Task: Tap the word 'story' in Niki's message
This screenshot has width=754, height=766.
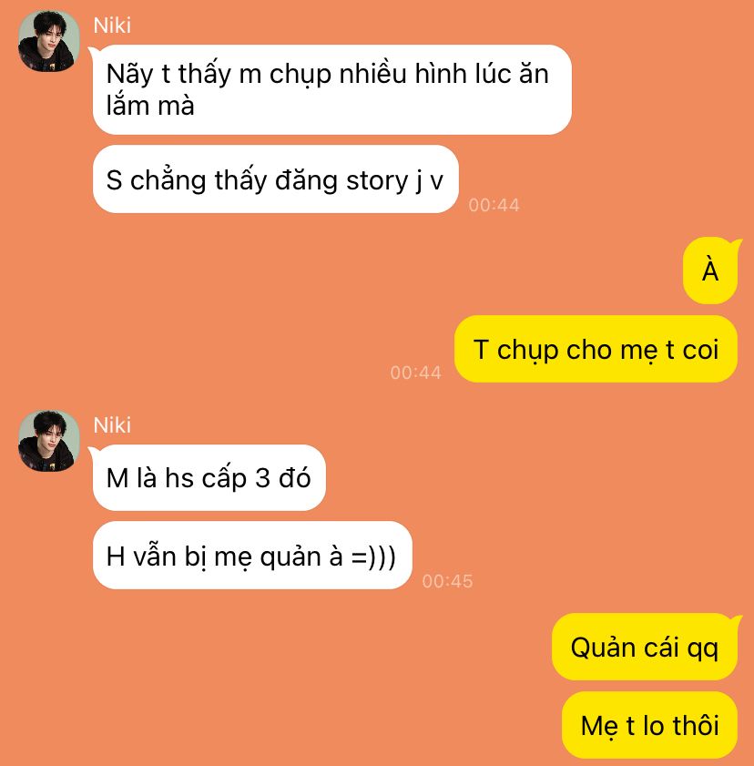Action: 377,180
